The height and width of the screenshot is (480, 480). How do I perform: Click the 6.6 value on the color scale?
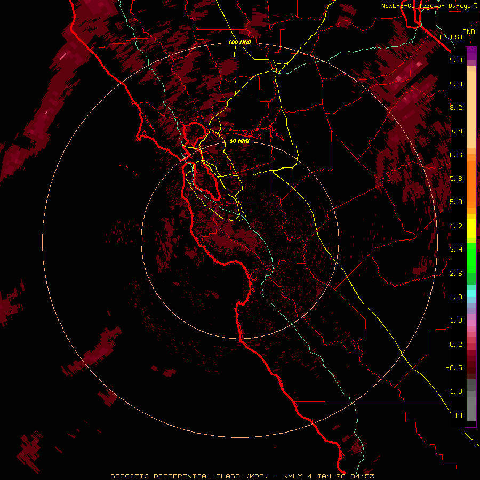[x=456, y=155]
